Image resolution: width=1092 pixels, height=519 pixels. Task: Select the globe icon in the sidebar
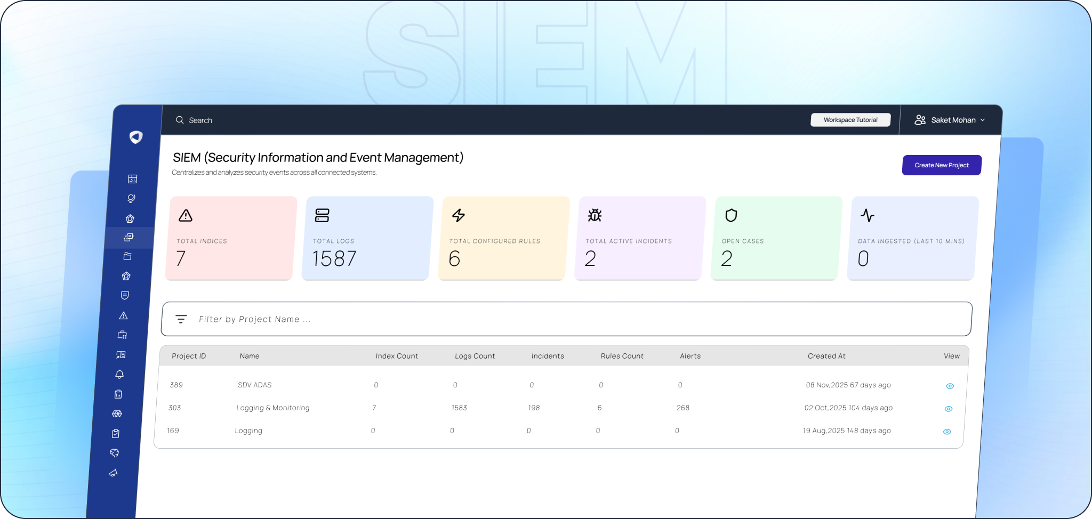[x=131, y=199]
